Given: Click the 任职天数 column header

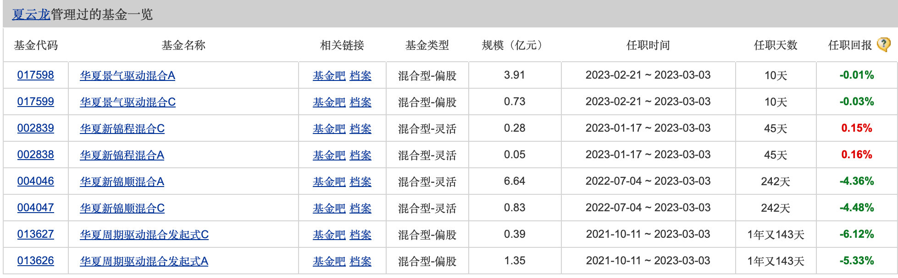Looking at the screenshot, I should [776, 45].
